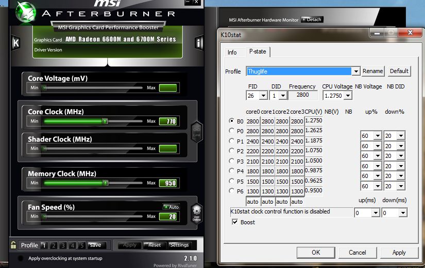
Task: Click OK in K10stat dialog
Action: point(316,253)
